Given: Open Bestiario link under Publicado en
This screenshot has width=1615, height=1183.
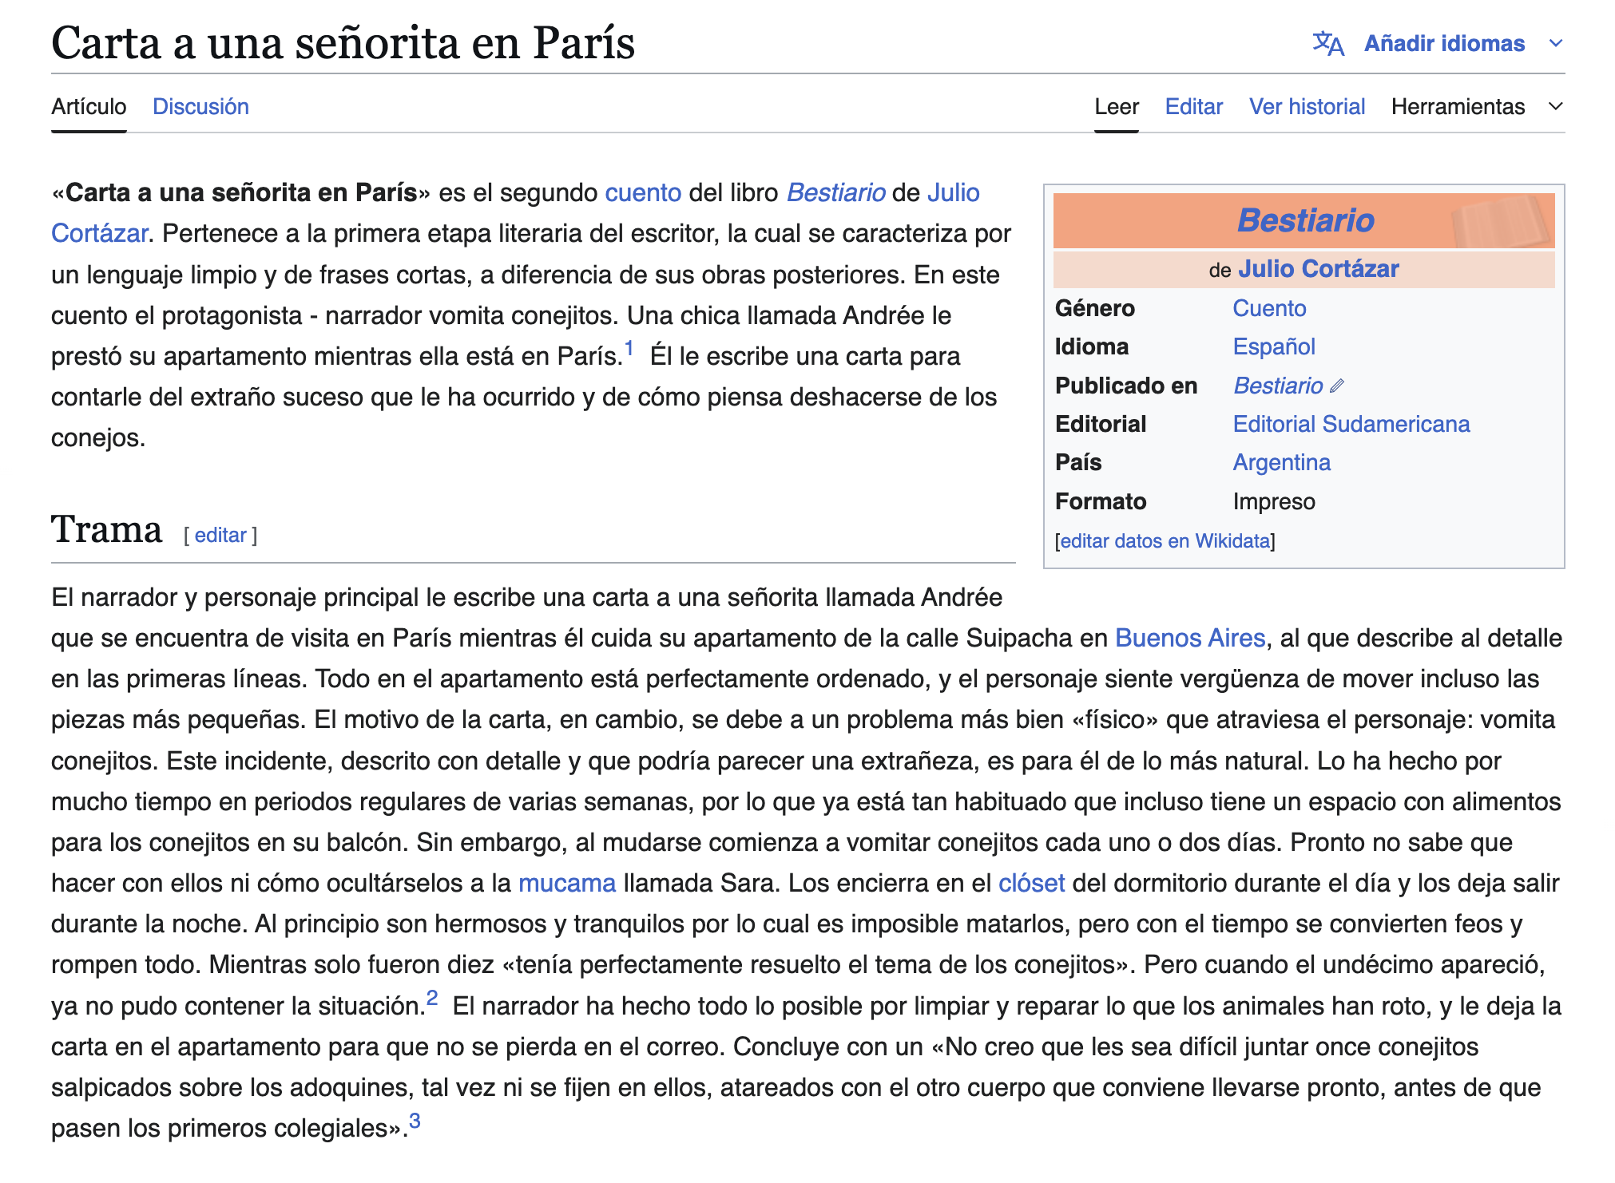Looking at the screenshot, I should point(1278,386).
